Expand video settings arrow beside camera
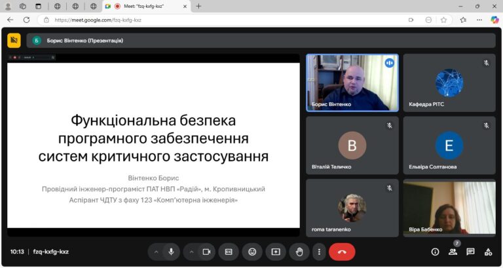The image size is (503, 268). (x=191, y=252)
